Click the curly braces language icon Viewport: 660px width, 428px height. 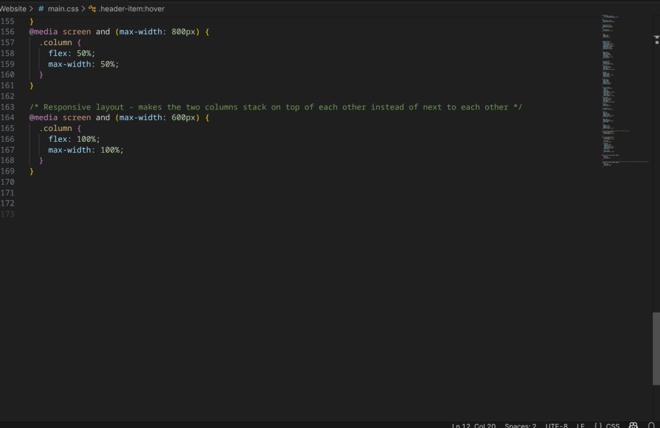coord(598,425)
